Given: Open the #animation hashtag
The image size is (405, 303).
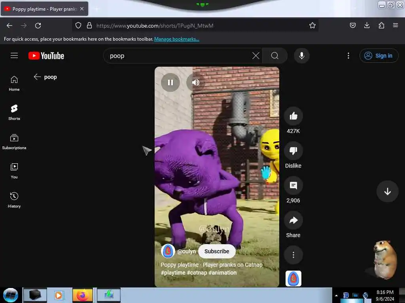Looking at the screenshot, I should tap(222, 273).
